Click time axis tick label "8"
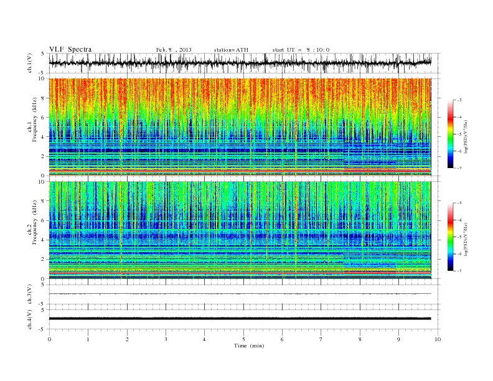493x381 pixels. [360, 339]
